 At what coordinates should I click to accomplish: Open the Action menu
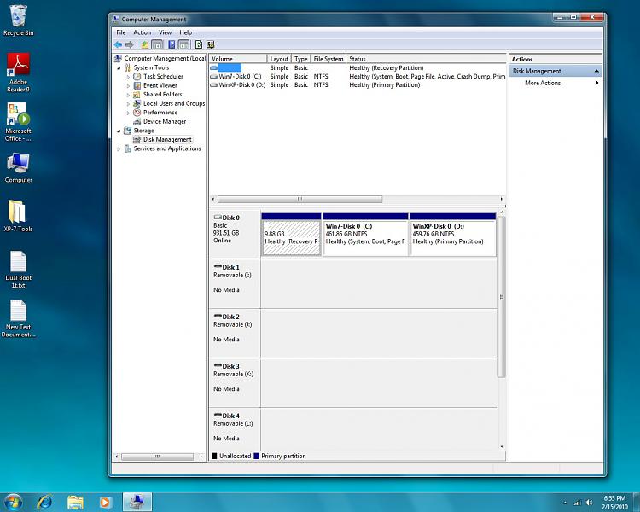(142, 32)
